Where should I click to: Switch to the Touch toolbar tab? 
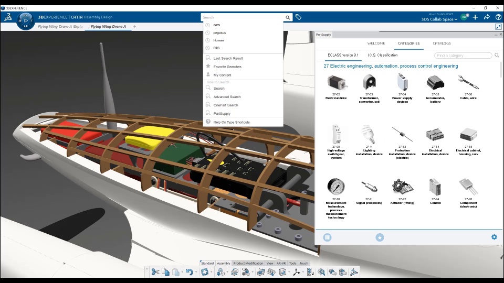(x=304, y=263)
